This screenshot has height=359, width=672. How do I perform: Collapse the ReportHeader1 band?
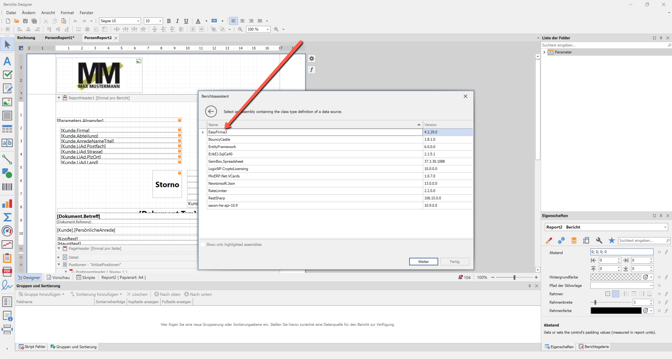[59, 98]
